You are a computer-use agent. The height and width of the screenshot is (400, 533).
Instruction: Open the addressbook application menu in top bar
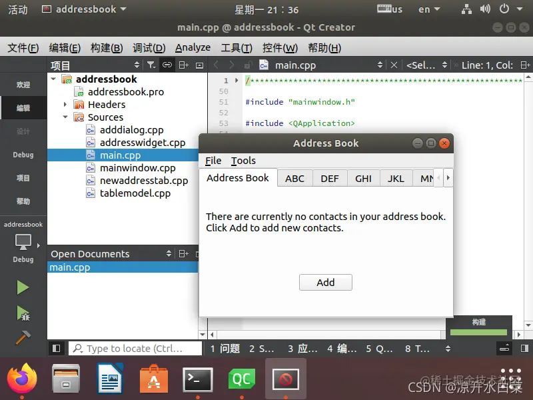click(x=85, y=9)
